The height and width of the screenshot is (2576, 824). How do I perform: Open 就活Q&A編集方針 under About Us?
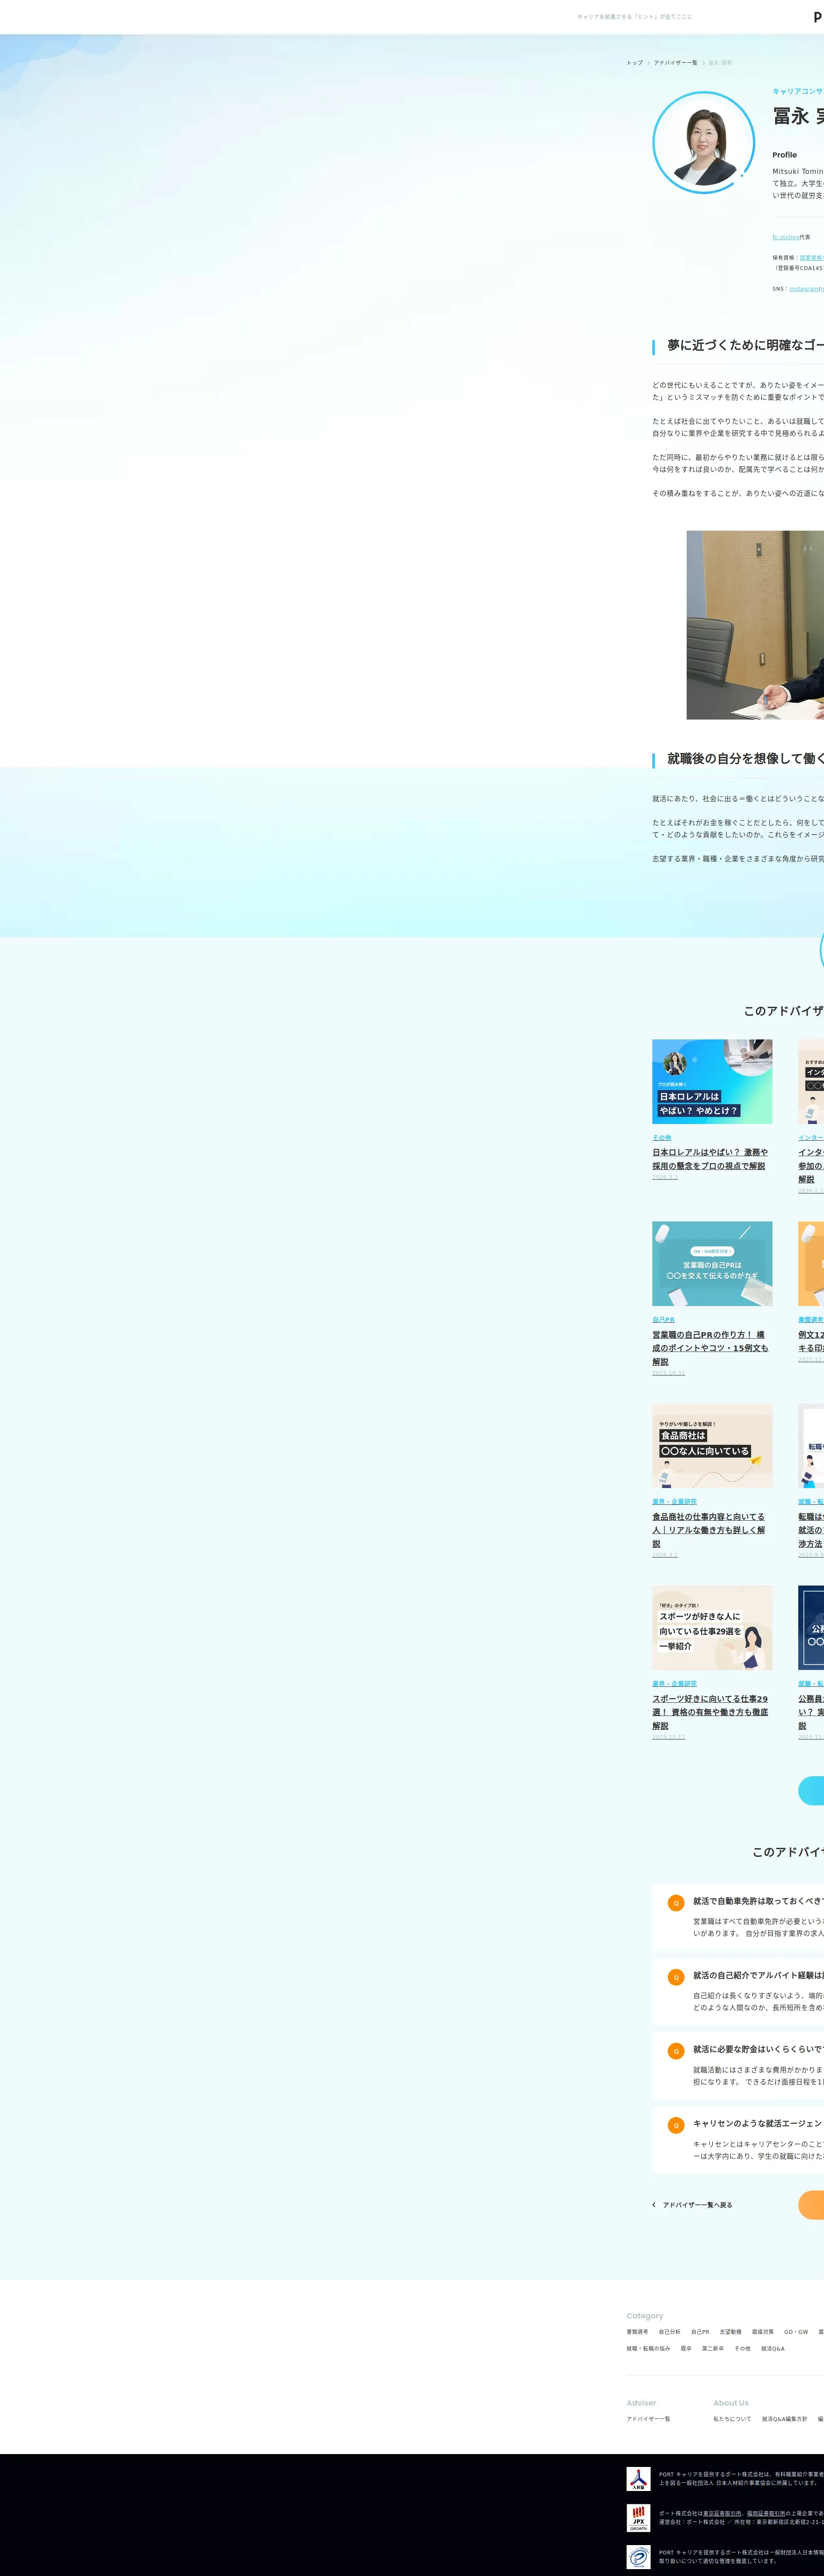coord(785,2419)
